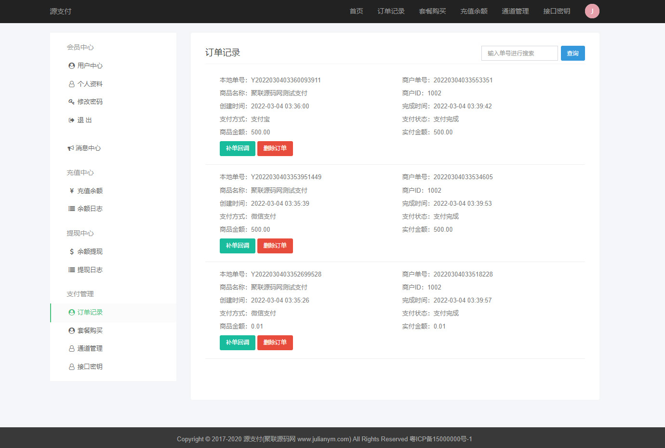Click the pink user avatar in header
This screenshot has height=448, width=665.
point(592,11)
